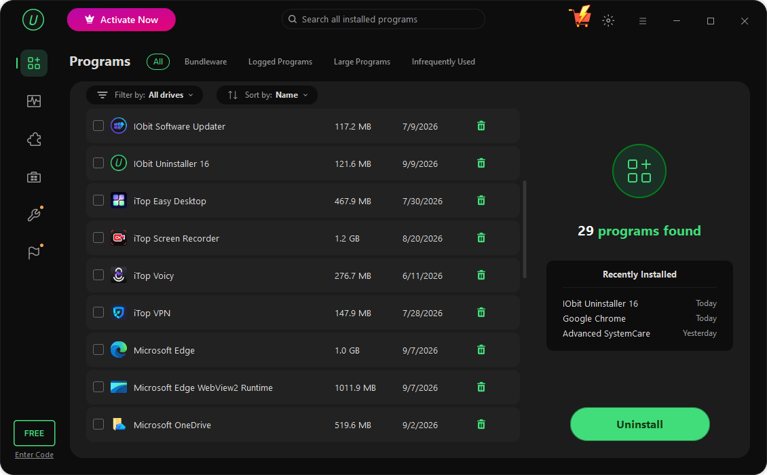Image resolution: width=767 pixels, height=475 pixels.
Task: Open the flag Action Center icon
Action: click(34, 252)
